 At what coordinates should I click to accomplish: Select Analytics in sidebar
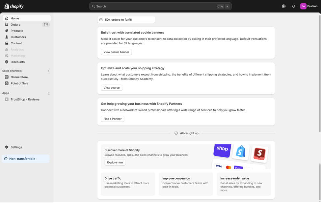[27, 49]
